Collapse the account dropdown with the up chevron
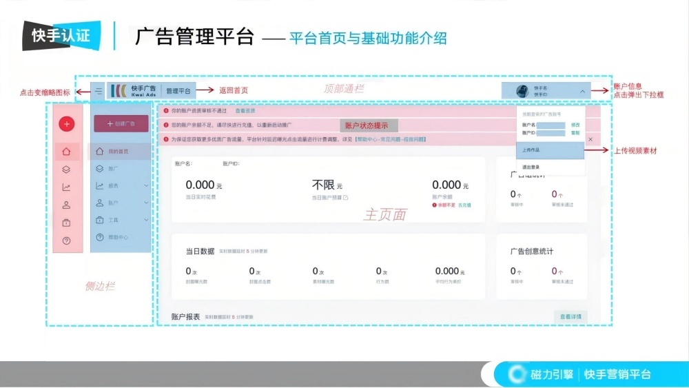 (582, 92)
